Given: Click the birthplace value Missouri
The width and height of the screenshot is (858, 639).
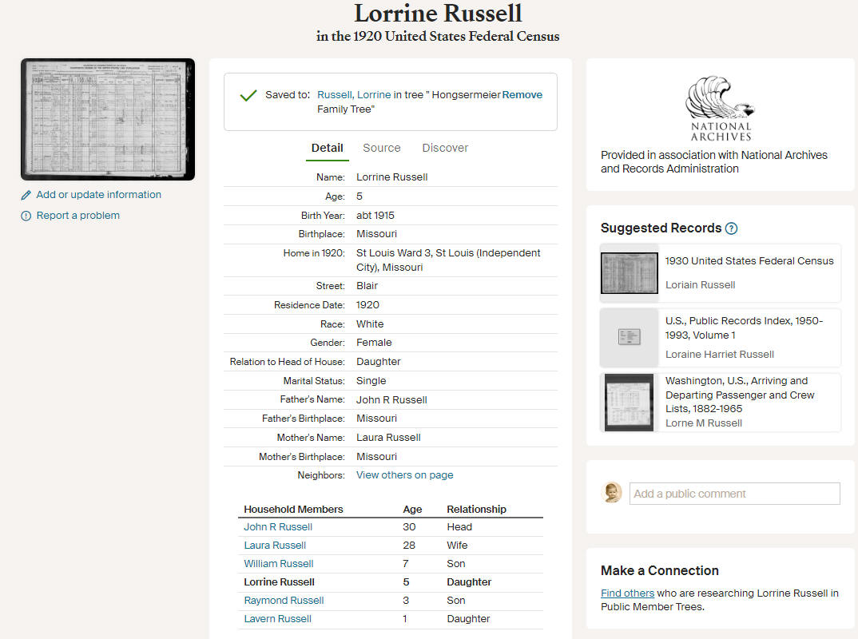Looking at the screenshot, I should tap(376, 233).
